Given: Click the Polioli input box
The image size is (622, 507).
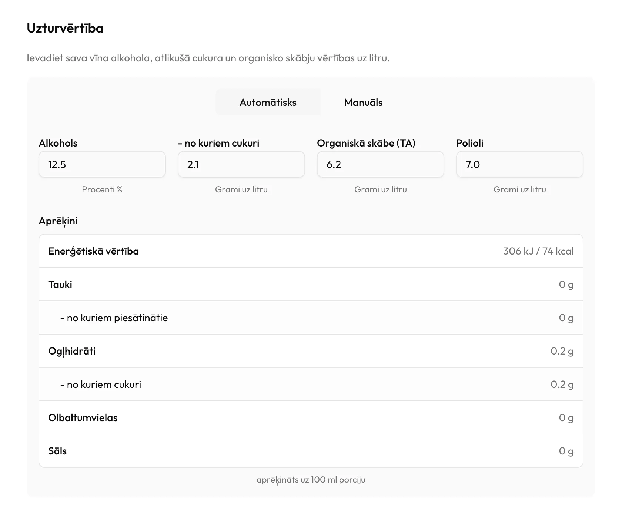Looking at the screenshot, I should click(x=520, y=164).
